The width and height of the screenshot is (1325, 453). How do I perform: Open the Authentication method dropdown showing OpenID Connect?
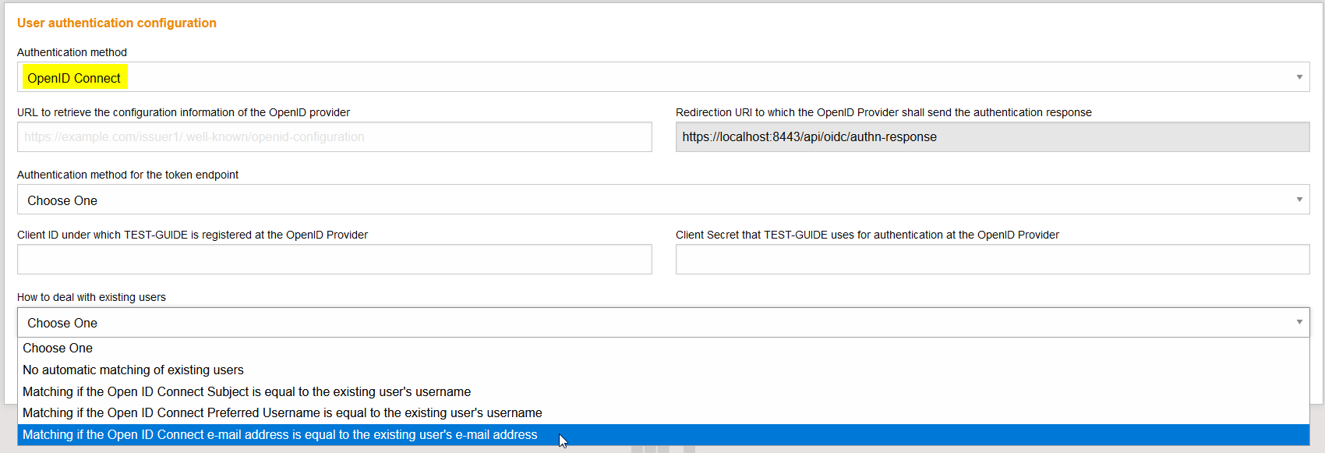[x=662, y=77]
